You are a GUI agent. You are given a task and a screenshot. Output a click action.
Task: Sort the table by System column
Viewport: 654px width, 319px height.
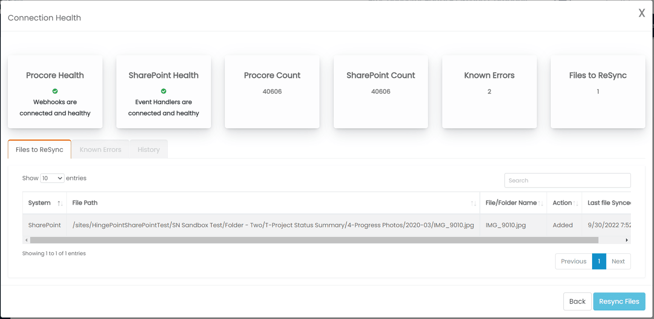[x=60, y=203]
